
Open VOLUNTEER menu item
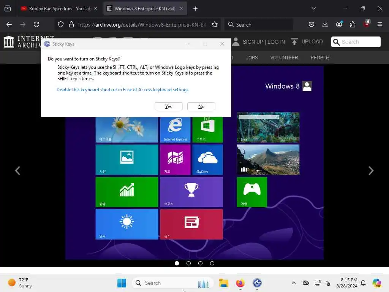pos(284,58)
